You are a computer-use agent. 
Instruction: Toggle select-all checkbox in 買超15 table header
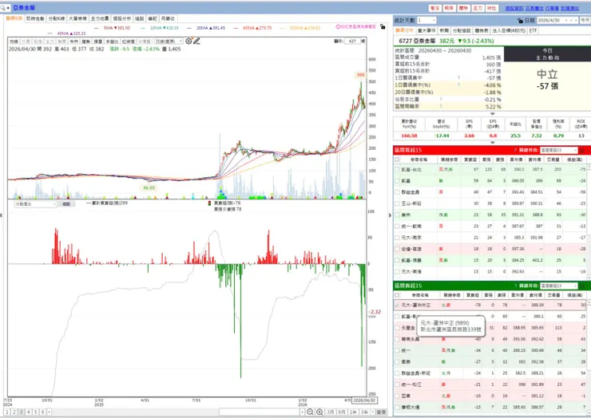397,160
